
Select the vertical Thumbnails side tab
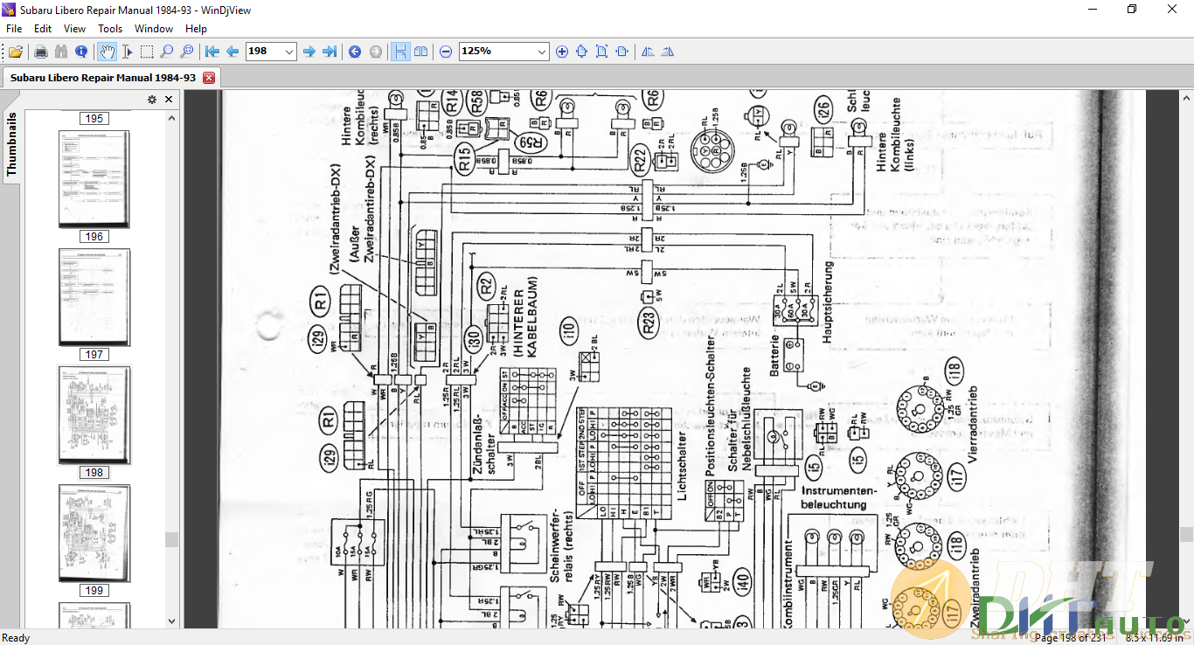pos(11,144)
